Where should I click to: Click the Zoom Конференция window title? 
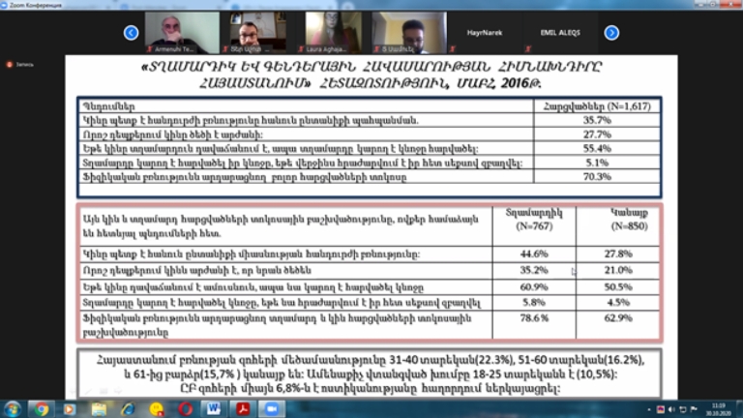click(35, 5)
